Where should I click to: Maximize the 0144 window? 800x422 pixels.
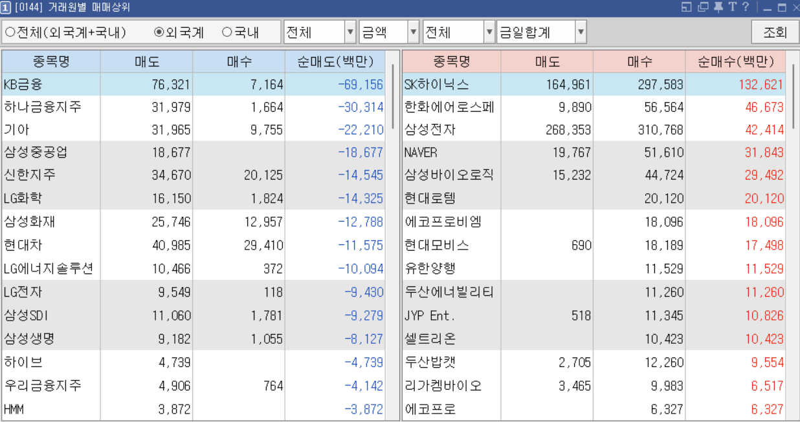tap(781, 8)
